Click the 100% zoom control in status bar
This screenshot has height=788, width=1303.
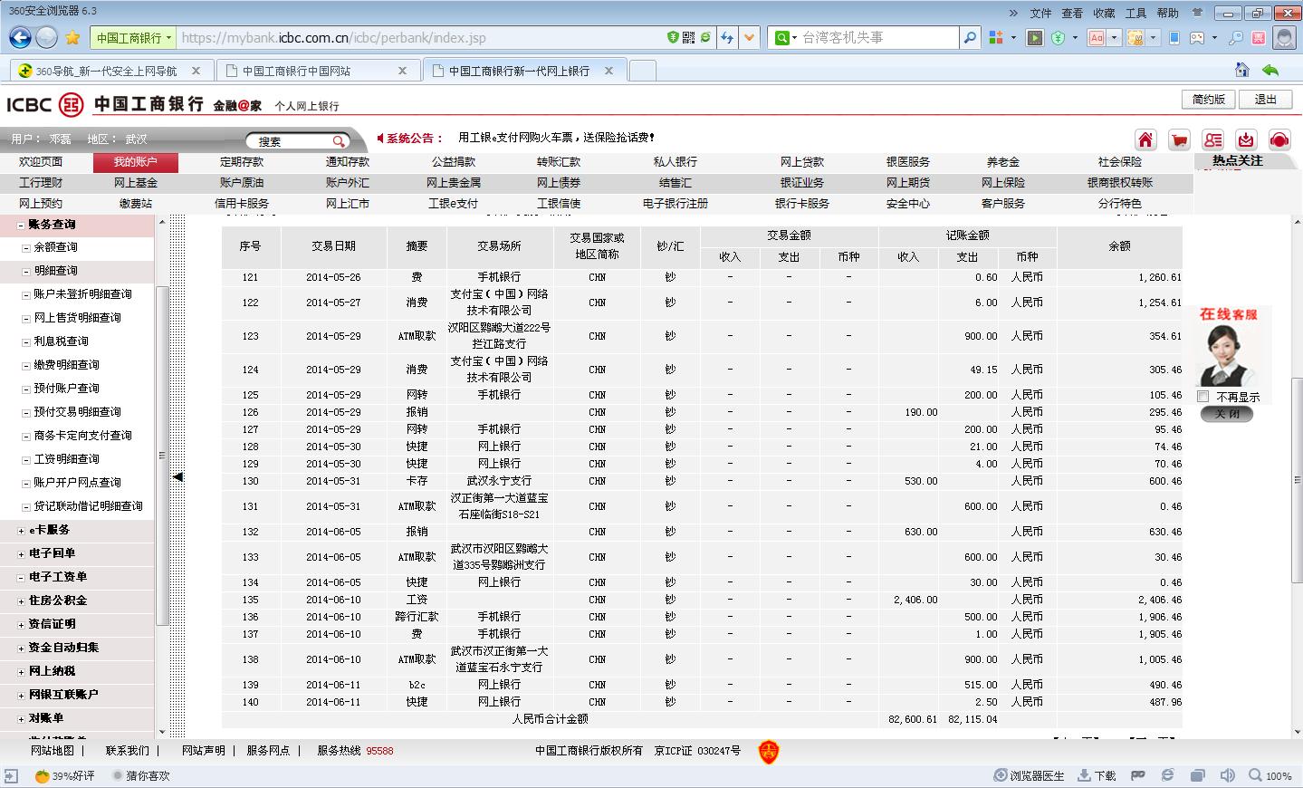tap(1270, 775)
